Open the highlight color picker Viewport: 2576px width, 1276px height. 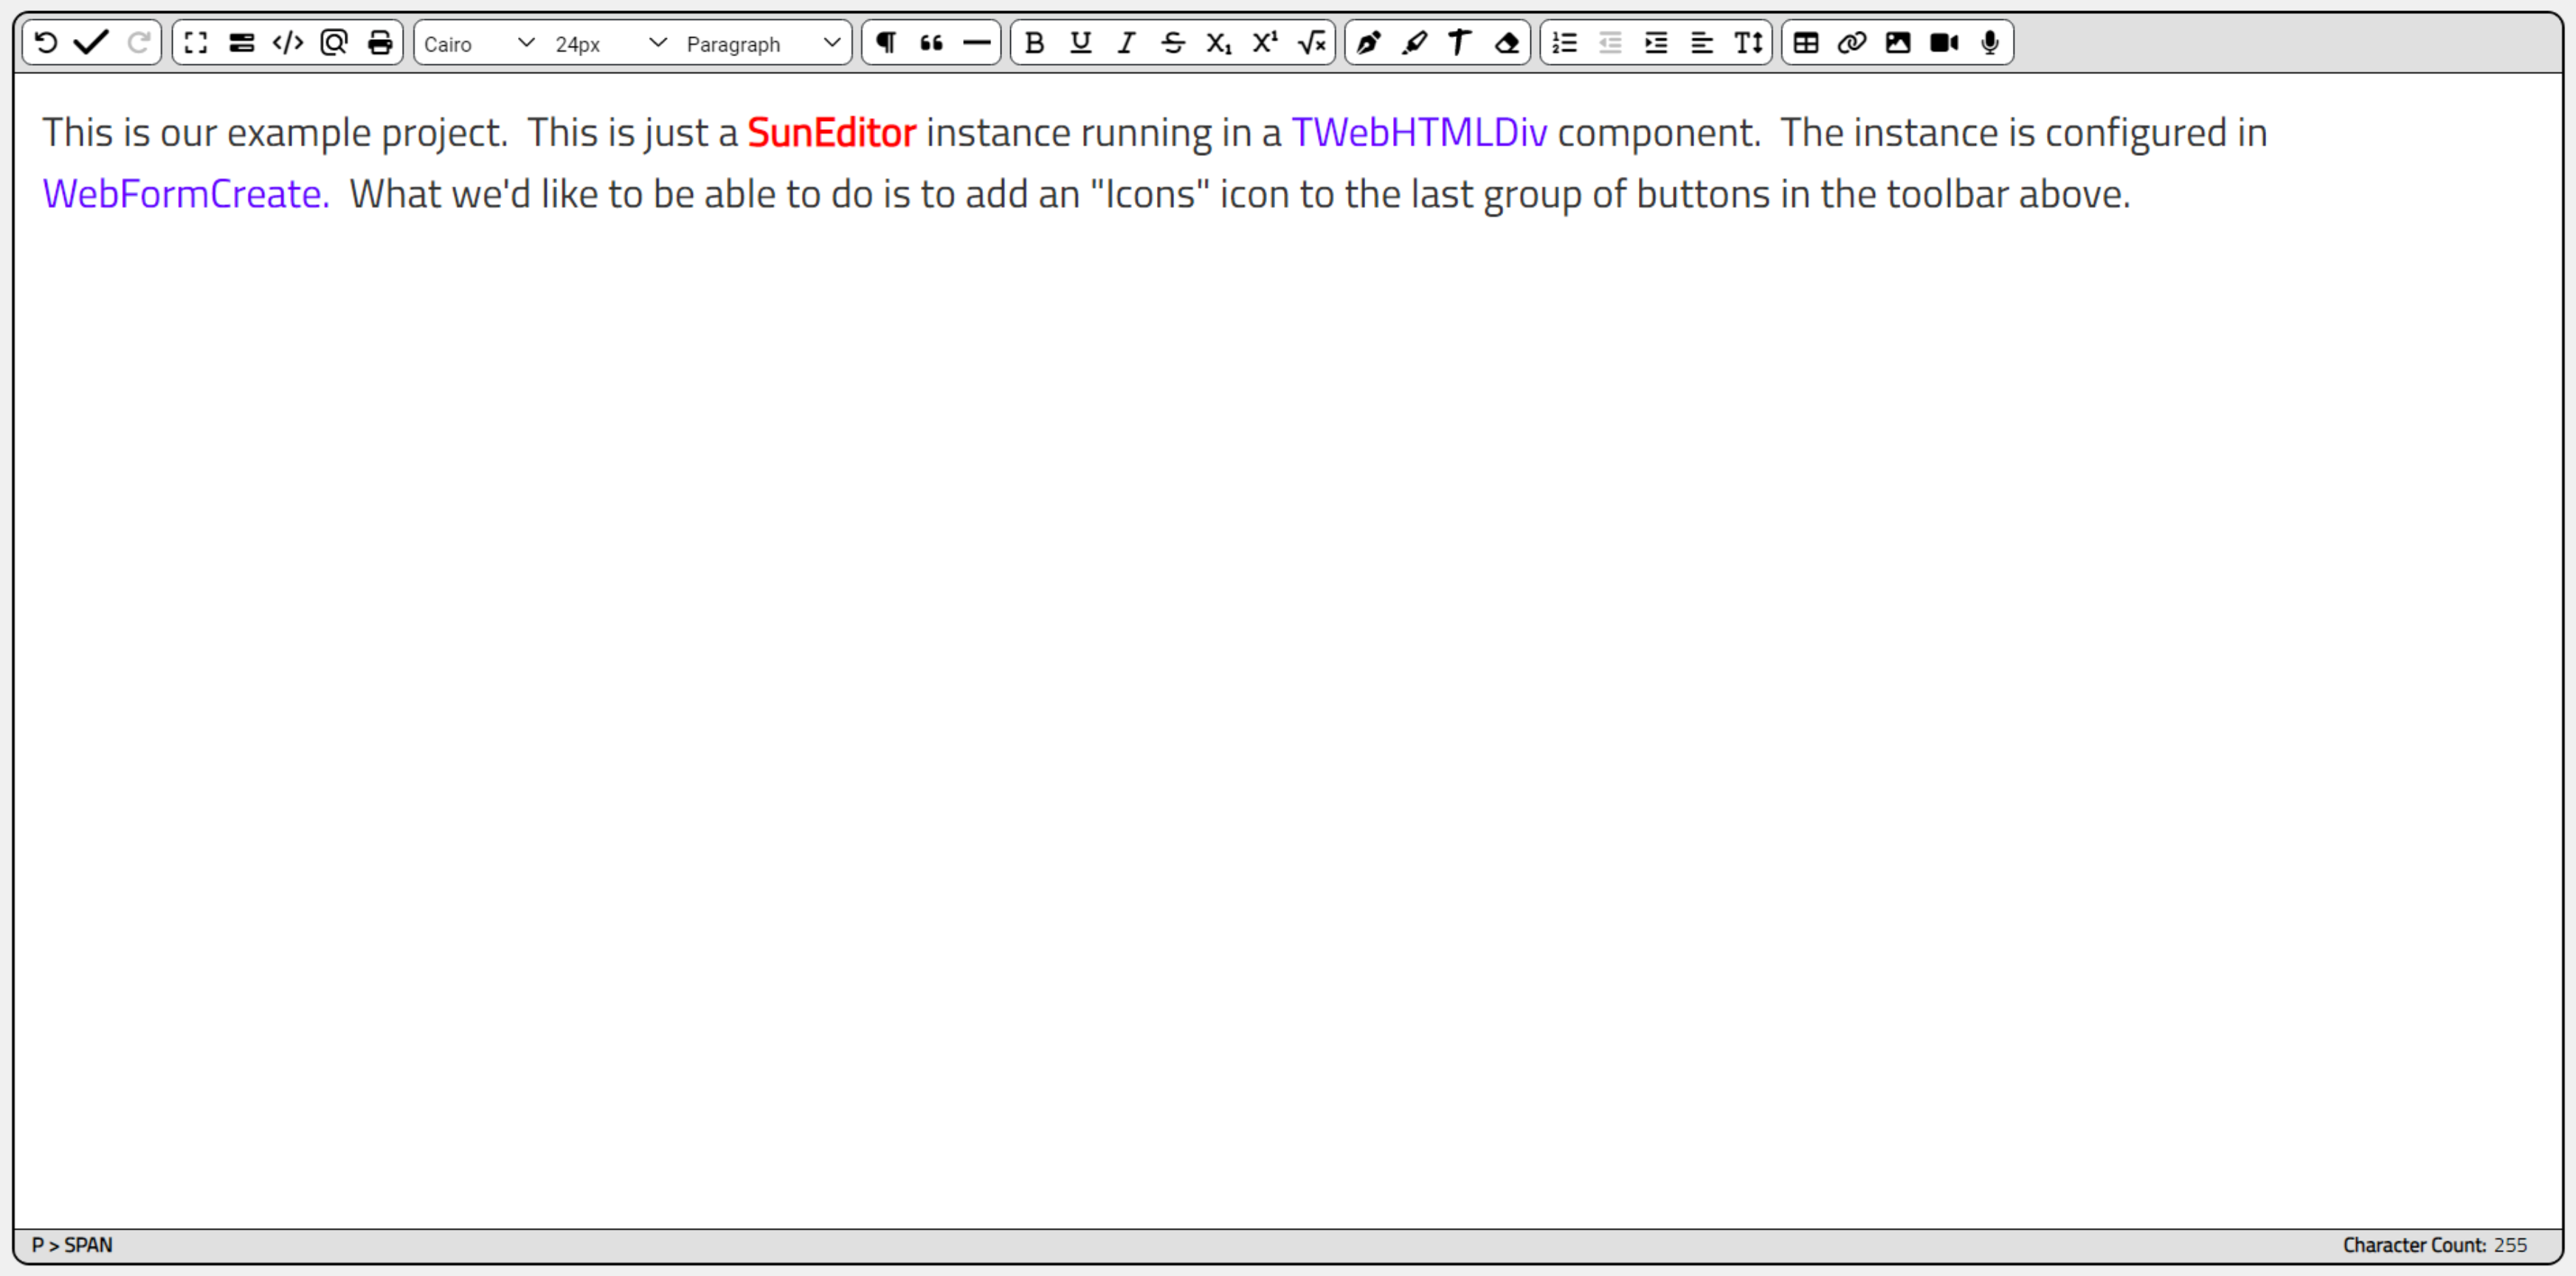tap(1415, 43)
